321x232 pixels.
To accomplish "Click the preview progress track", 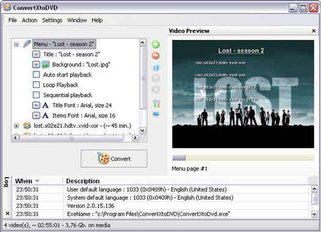I will (243, 158).
